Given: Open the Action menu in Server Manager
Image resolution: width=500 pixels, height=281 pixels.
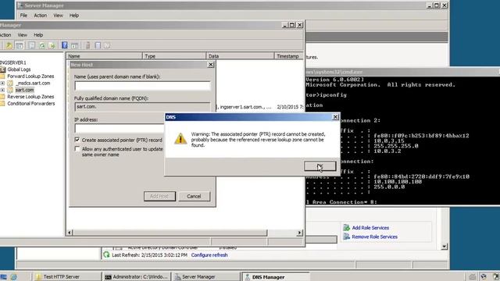Looking at the screenshot, I should pos(40,16).
